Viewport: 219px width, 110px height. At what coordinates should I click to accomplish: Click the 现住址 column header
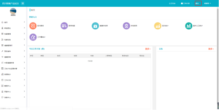tap(142, 56)
